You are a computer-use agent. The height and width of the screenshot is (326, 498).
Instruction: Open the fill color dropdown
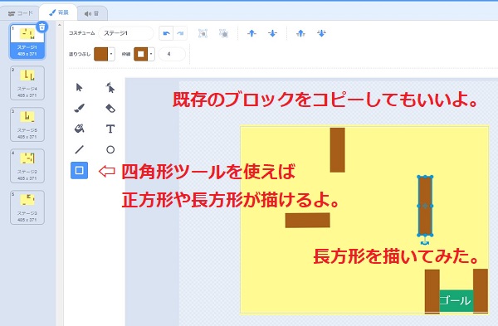click(111, 54)
